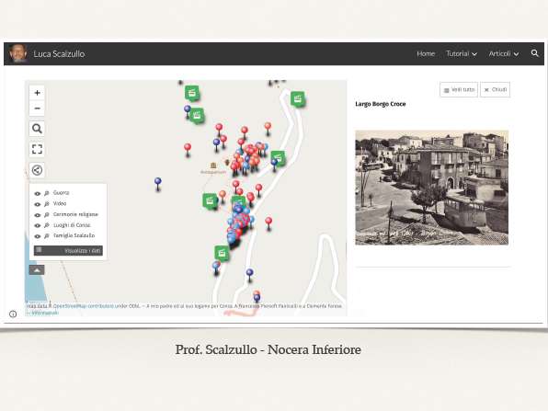Open the map share and embed option

tap(37, 170)
